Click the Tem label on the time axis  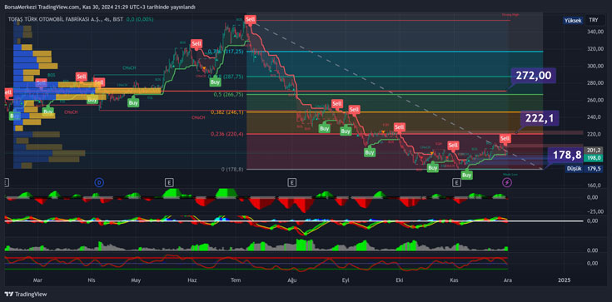[x=236, y=280]
